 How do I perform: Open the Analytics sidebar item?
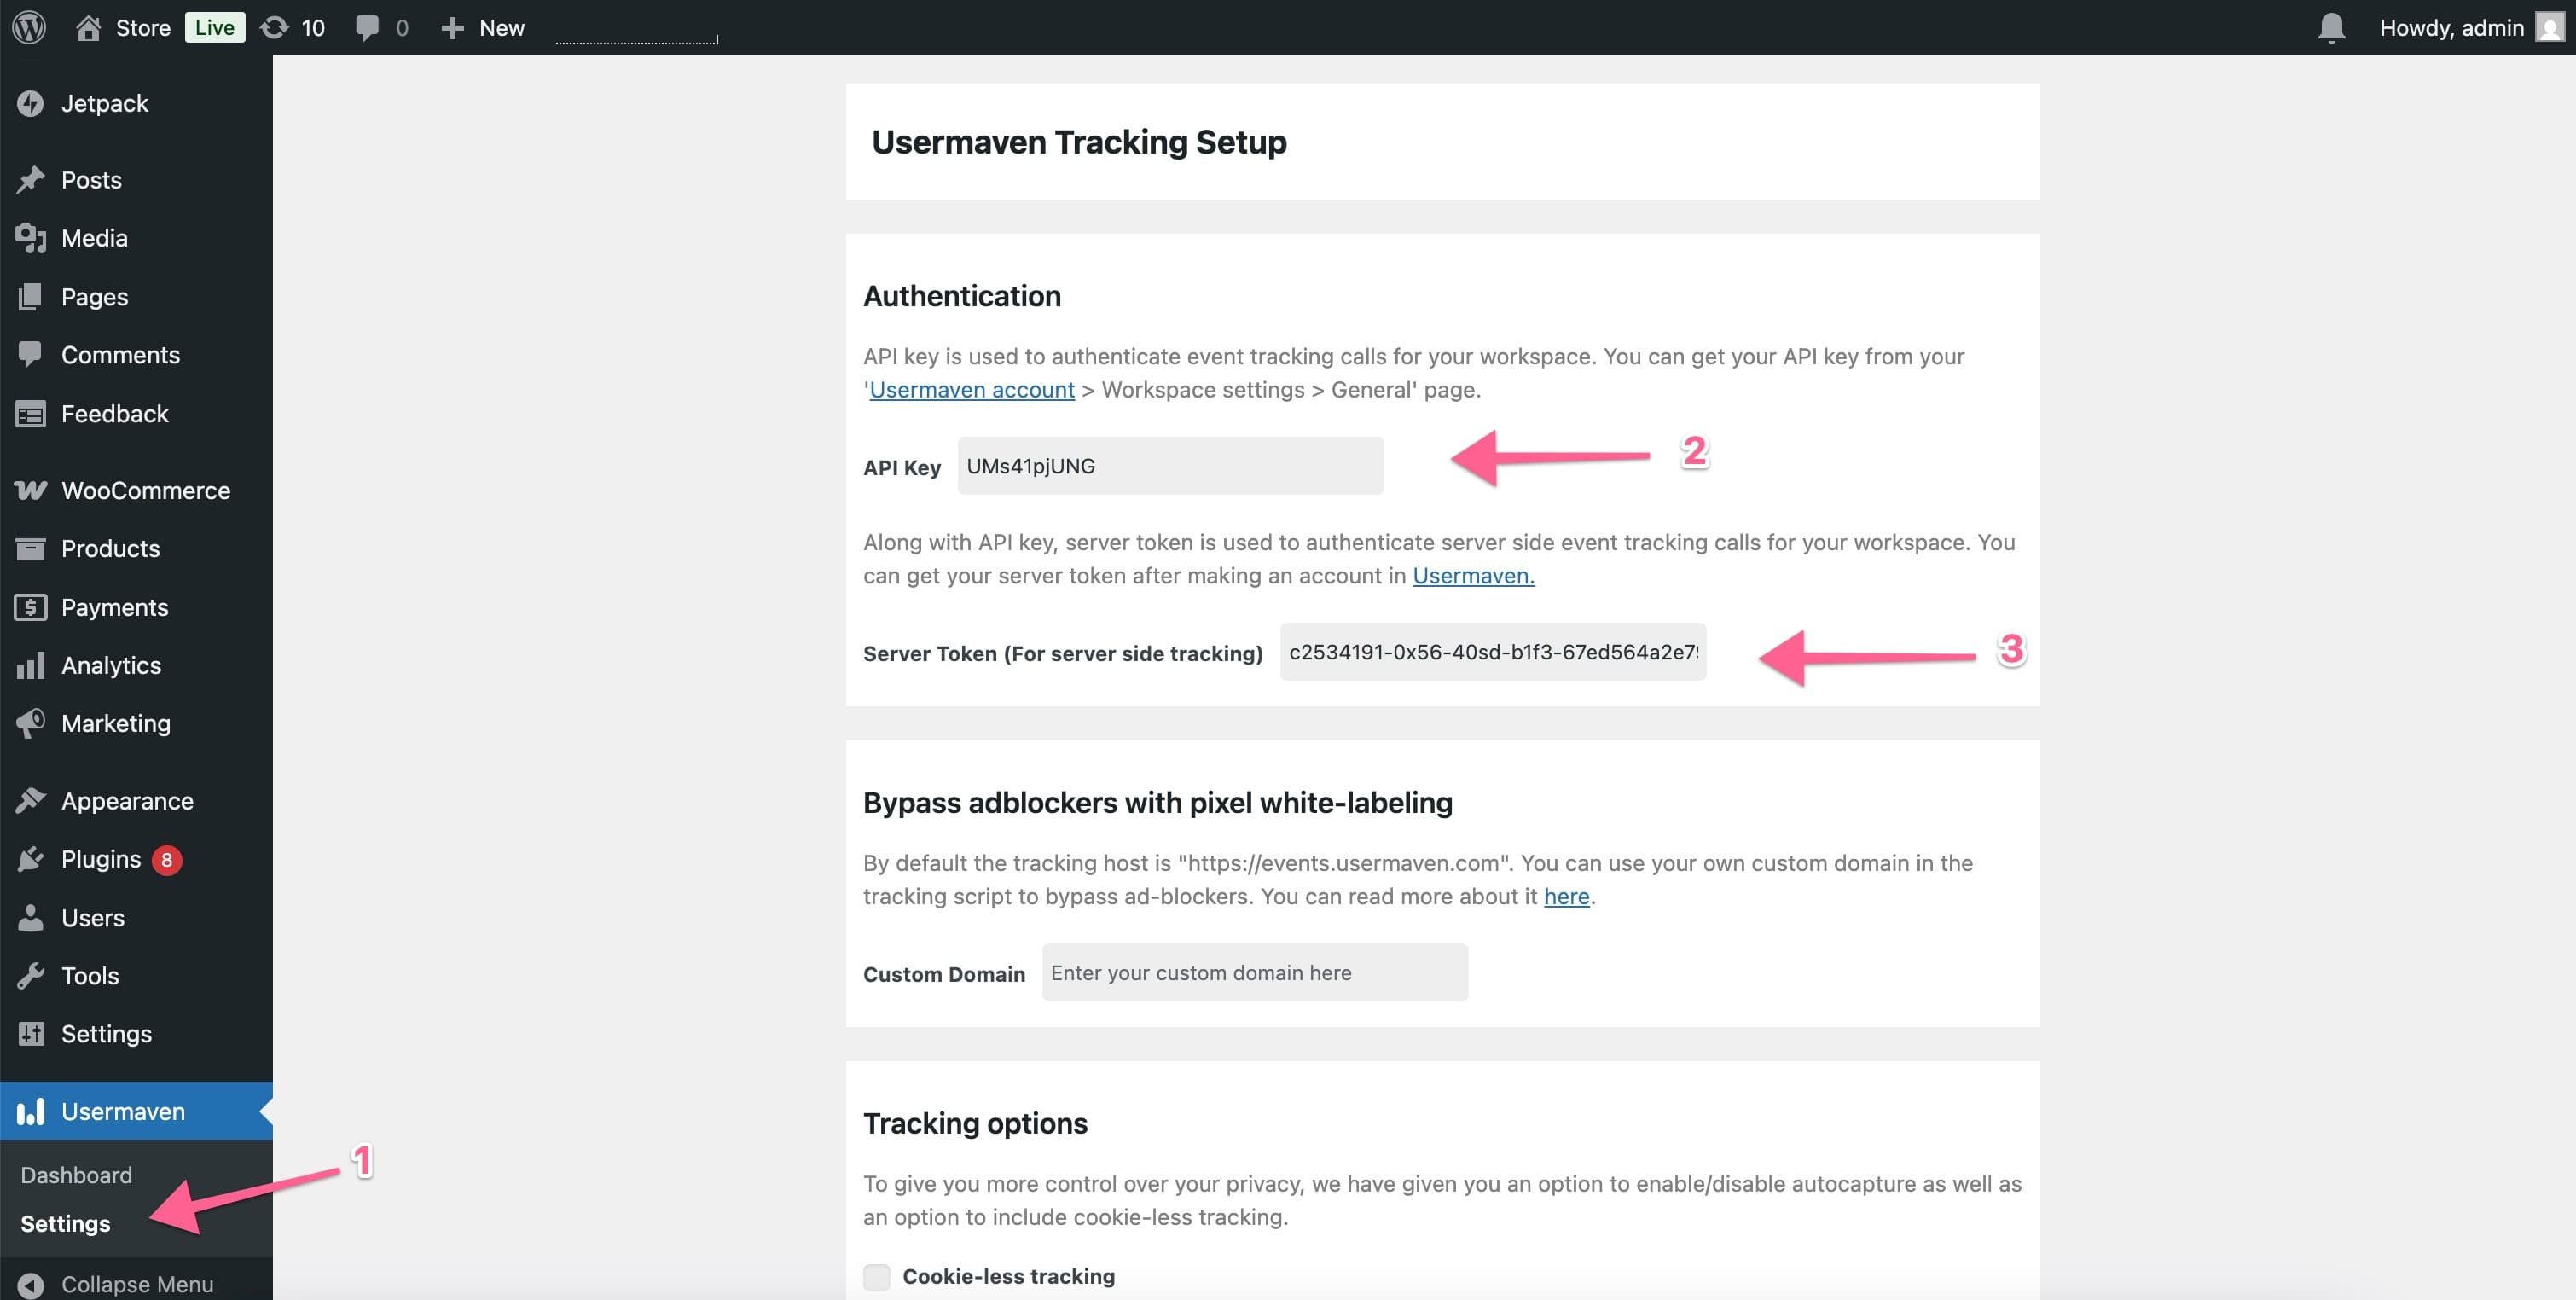[110, 665]
